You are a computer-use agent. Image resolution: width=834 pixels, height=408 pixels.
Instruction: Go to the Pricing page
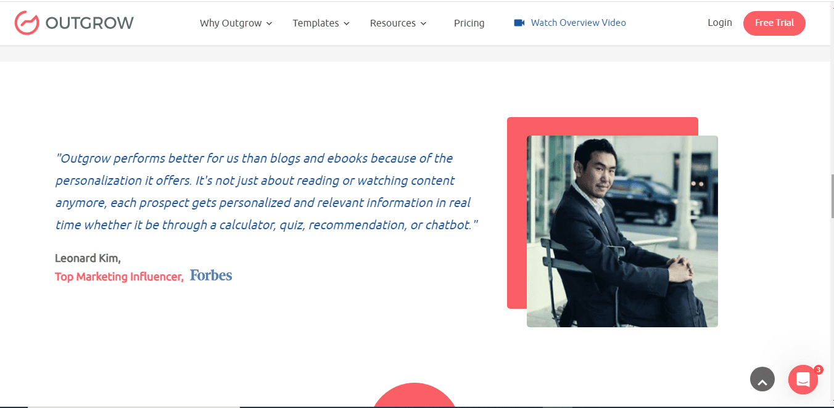pyautogui.click(x=469, y=23)
